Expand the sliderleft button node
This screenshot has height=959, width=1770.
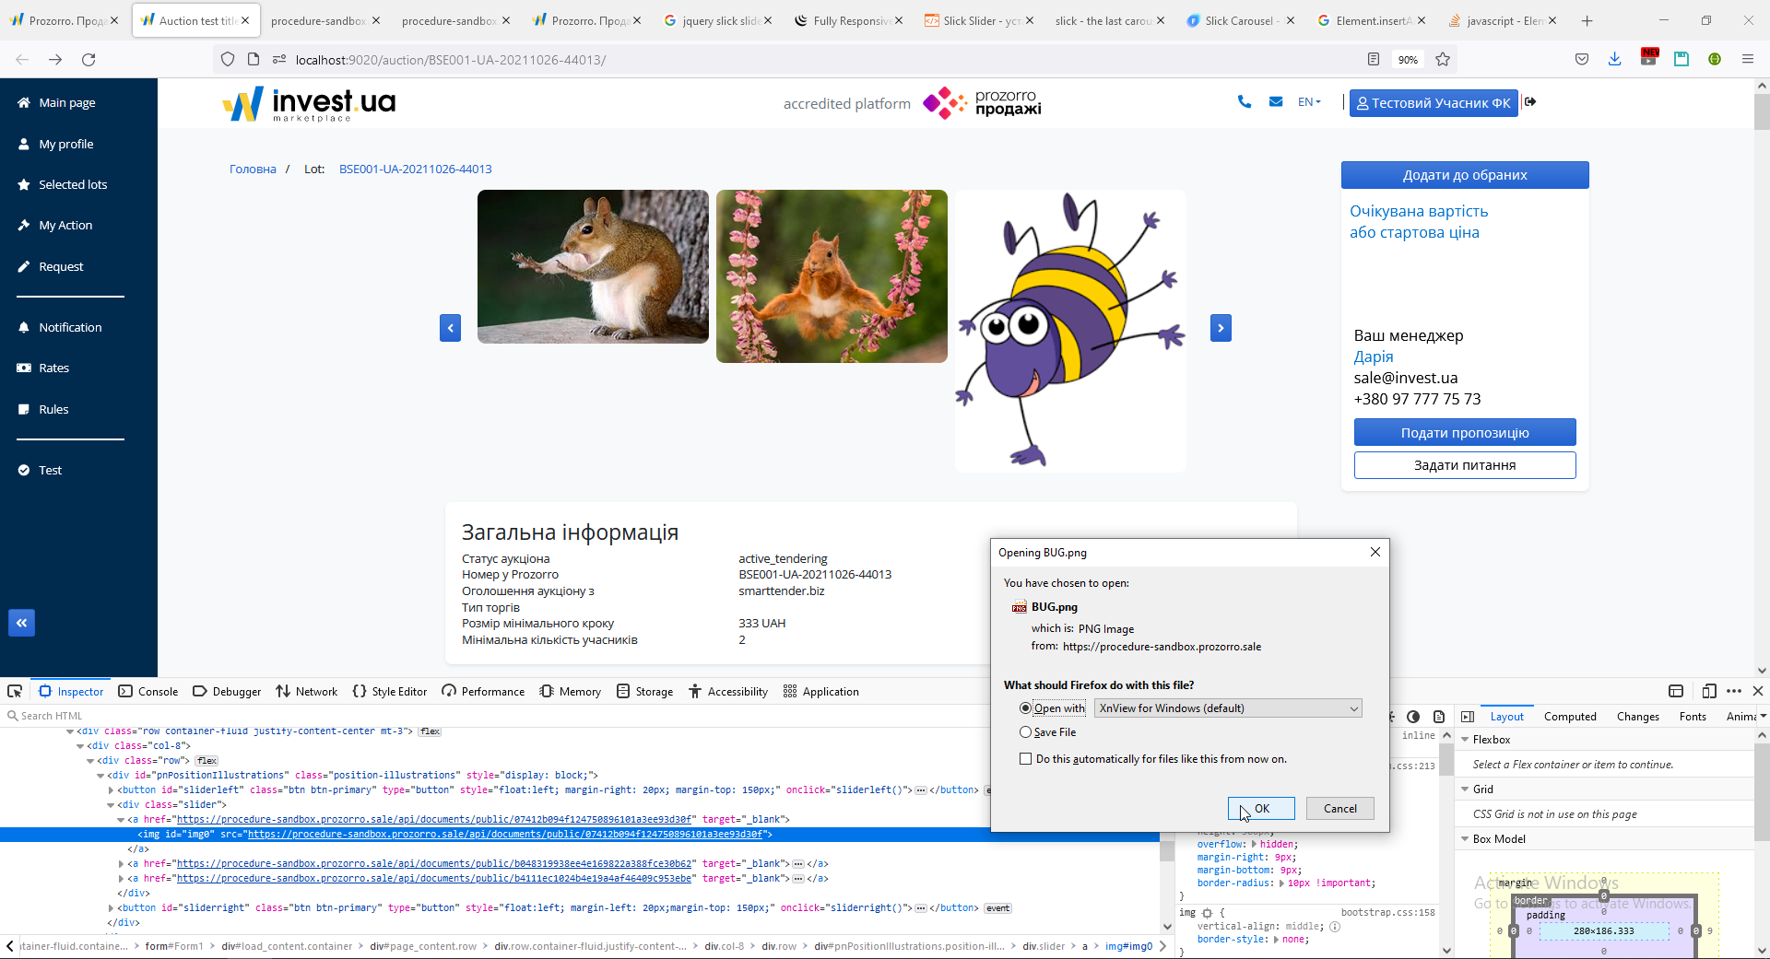111,790
